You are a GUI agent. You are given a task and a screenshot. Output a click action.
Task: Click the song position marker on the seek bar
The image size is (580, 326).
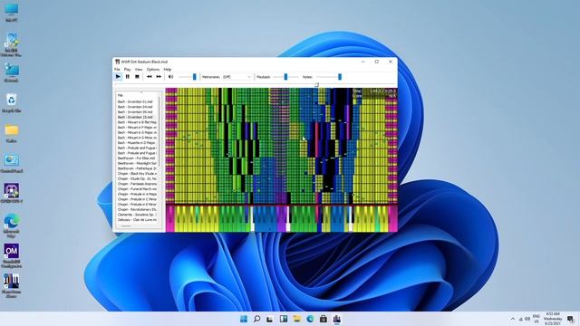[316, 84]
